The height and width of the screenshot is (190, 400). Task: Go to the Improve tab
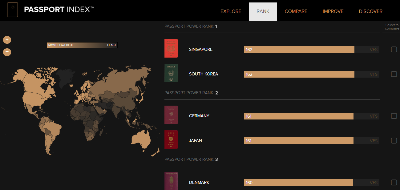click(x=333, y=11)
